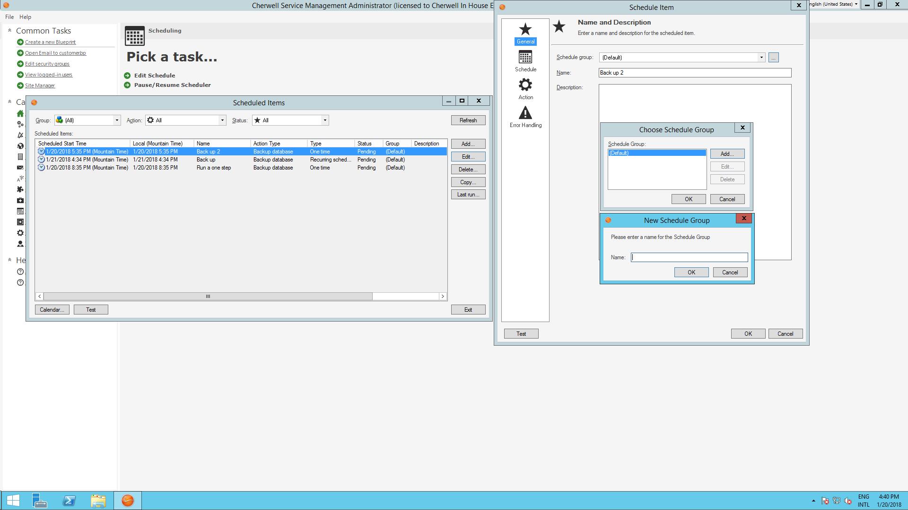Collapse the Common Tasks section

[9, 31]
